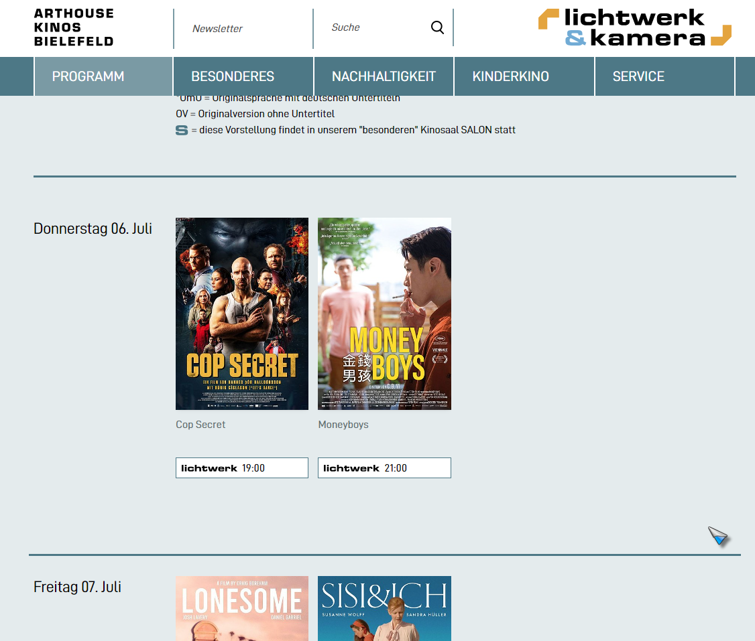Image resolution: width=755 pixels, height=641 pixels.
Task: Open the KINDERKINO menu
Action: coord(524,76)
